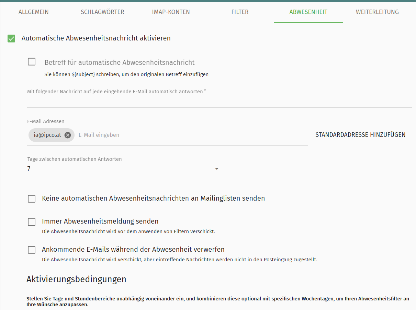Go to the IMAP-KONTEN tab
The width and height of the screenshot is (416, 310).
tap(171, 12)
